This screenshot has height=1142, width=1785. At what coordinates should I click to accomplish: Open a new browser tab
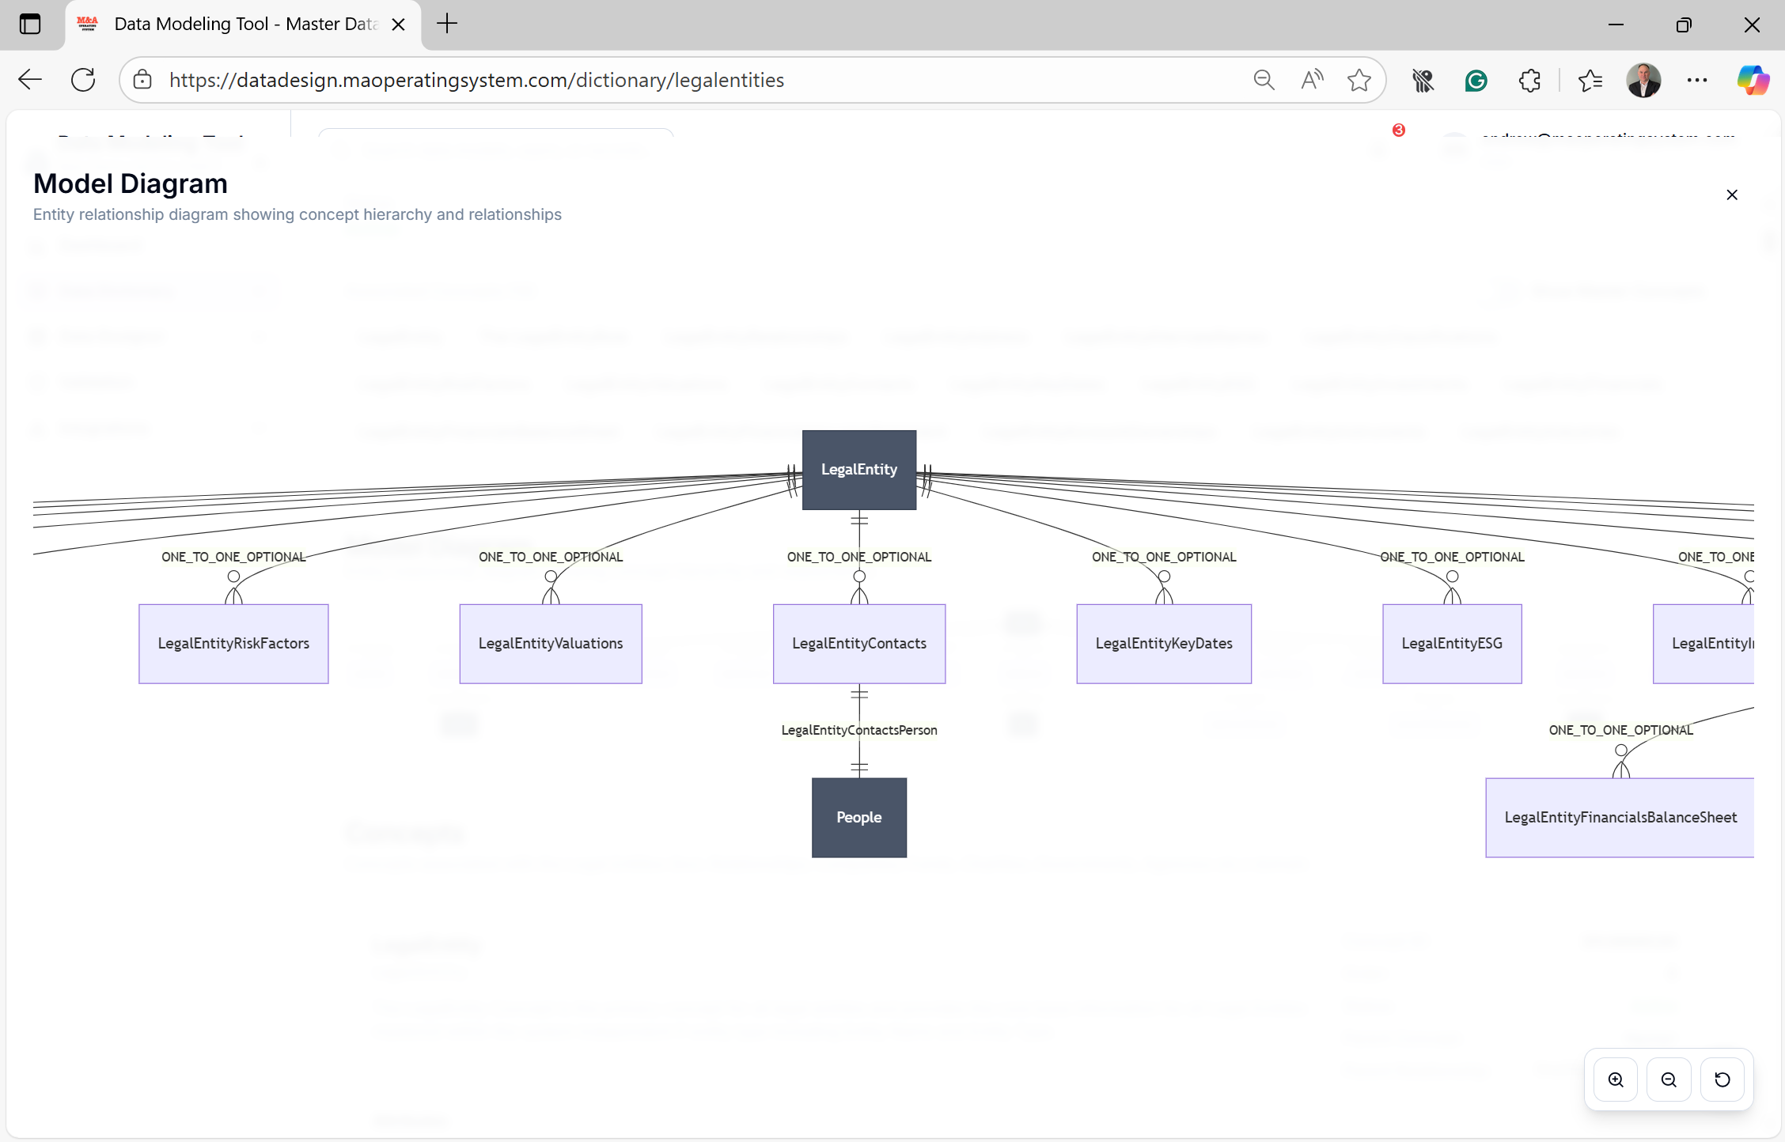(447, 24)
